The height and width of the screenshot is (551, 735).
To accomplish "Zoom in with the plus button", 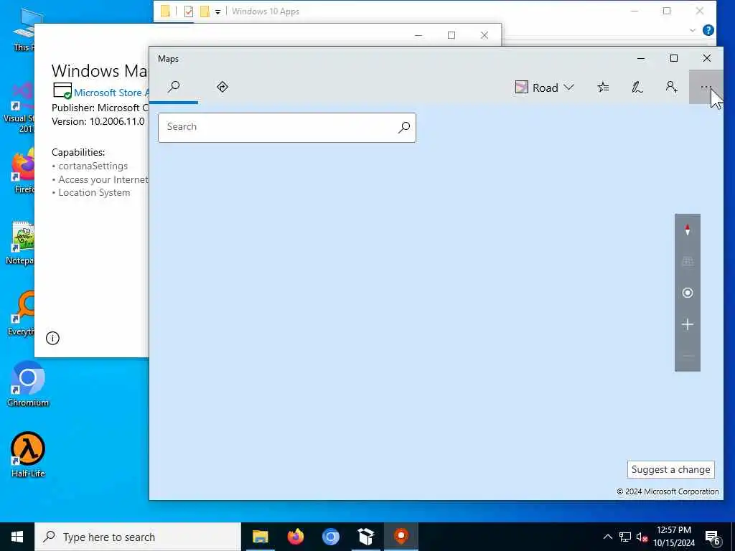I will pos(687,324).
